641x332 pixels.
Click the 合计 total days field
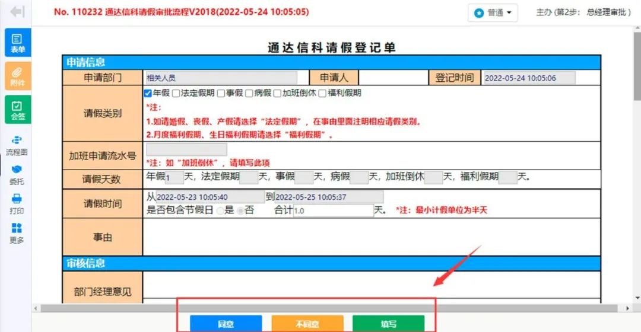[333, 210]
